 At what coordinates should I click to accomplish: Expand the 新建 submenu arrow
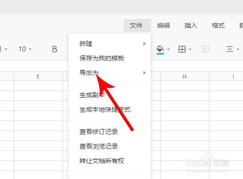(144, 44)
